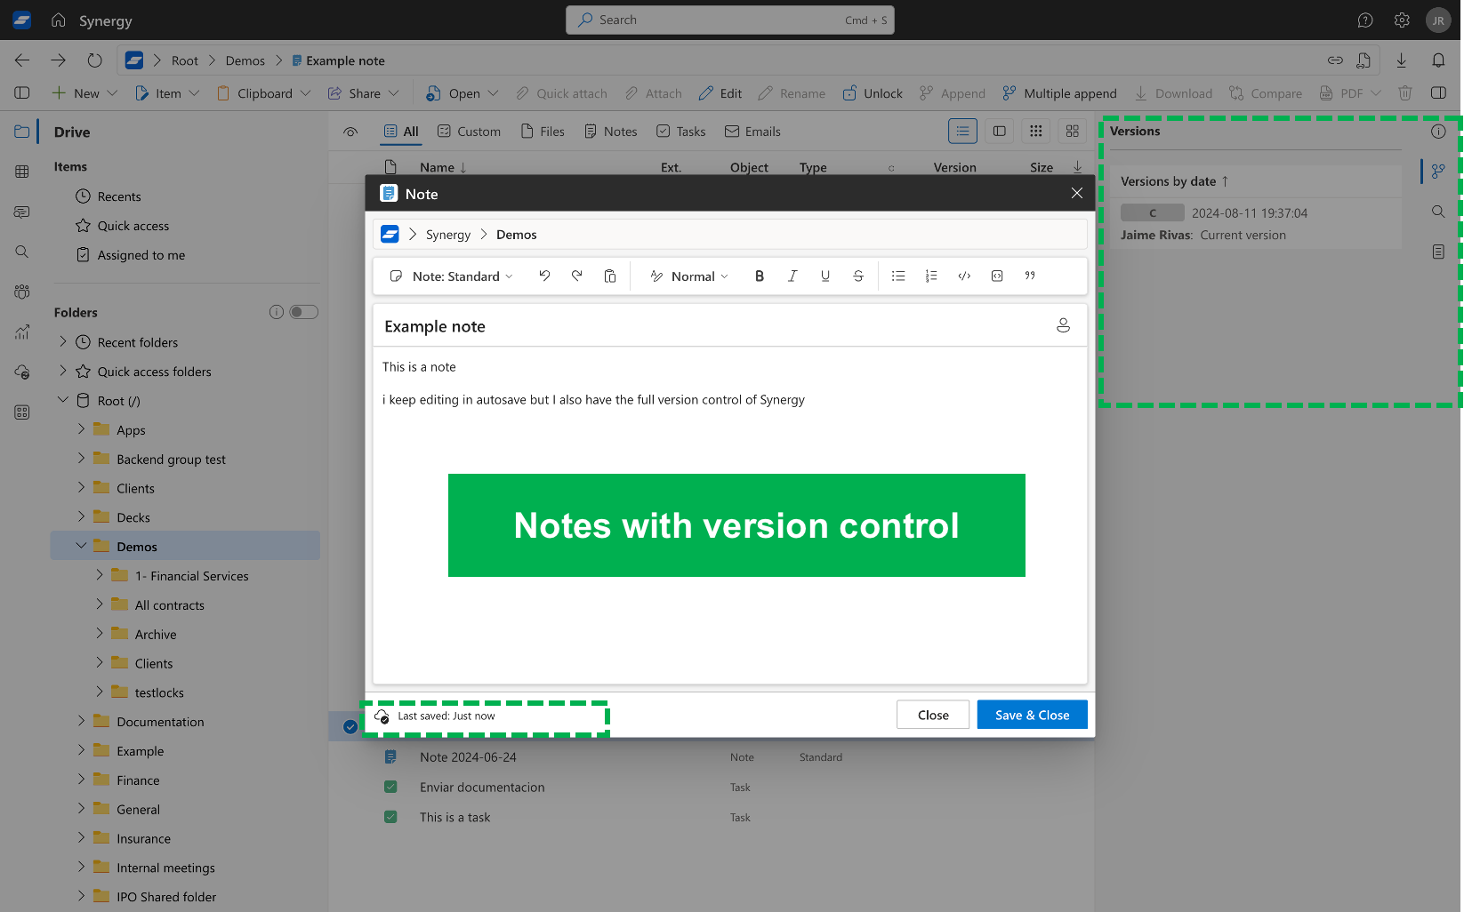Open Assigned to me

[x=141, y=255]
